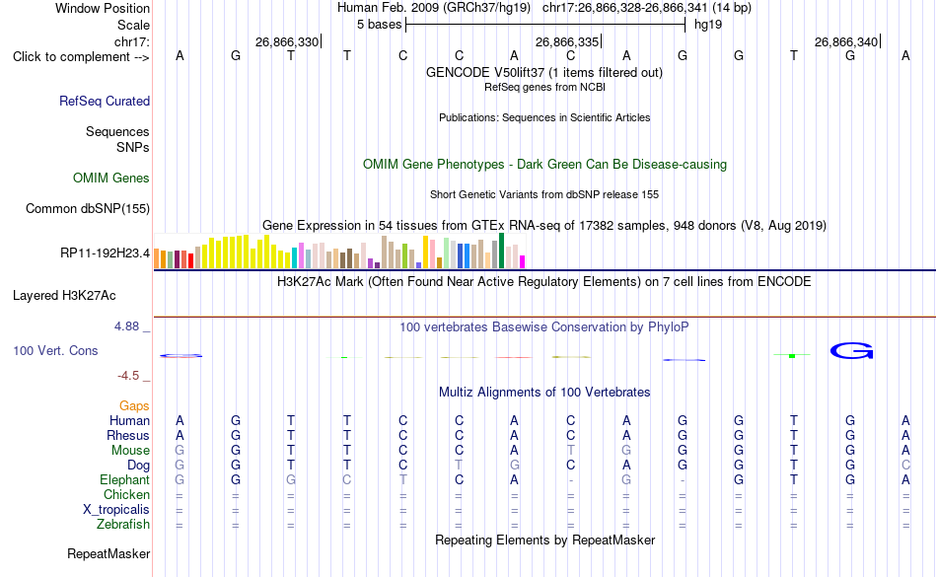Select the Scale label on the left
This screenshot has width=937, height=577.
tap(134, 25)
